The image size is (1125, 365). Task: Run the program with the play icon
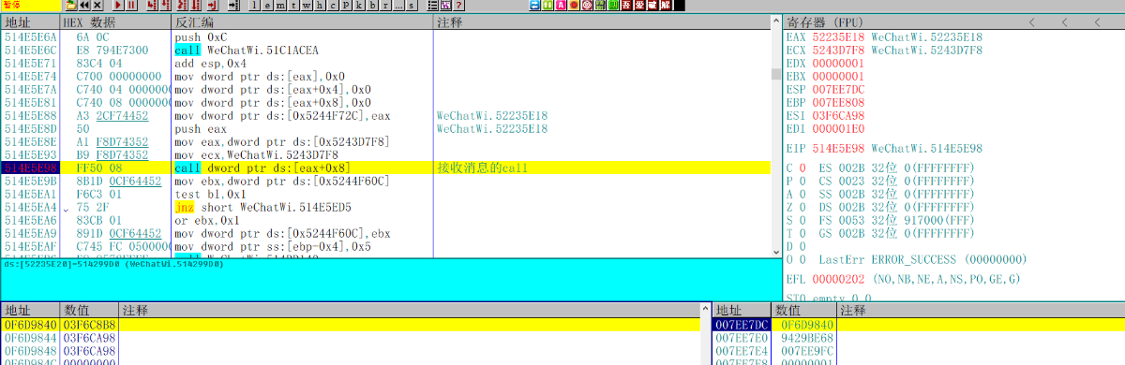[118, 5]
